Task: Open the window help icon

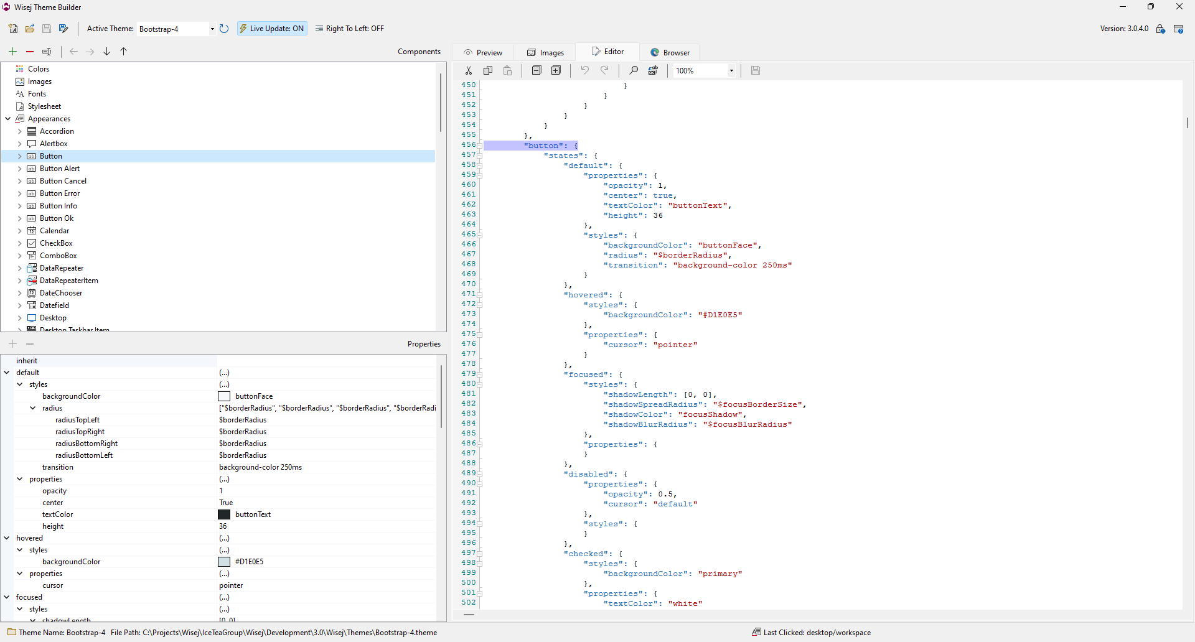Action: [1178, 29]
